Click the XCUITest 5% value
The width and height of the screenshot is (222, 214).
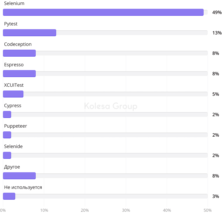tap(216, 94)
